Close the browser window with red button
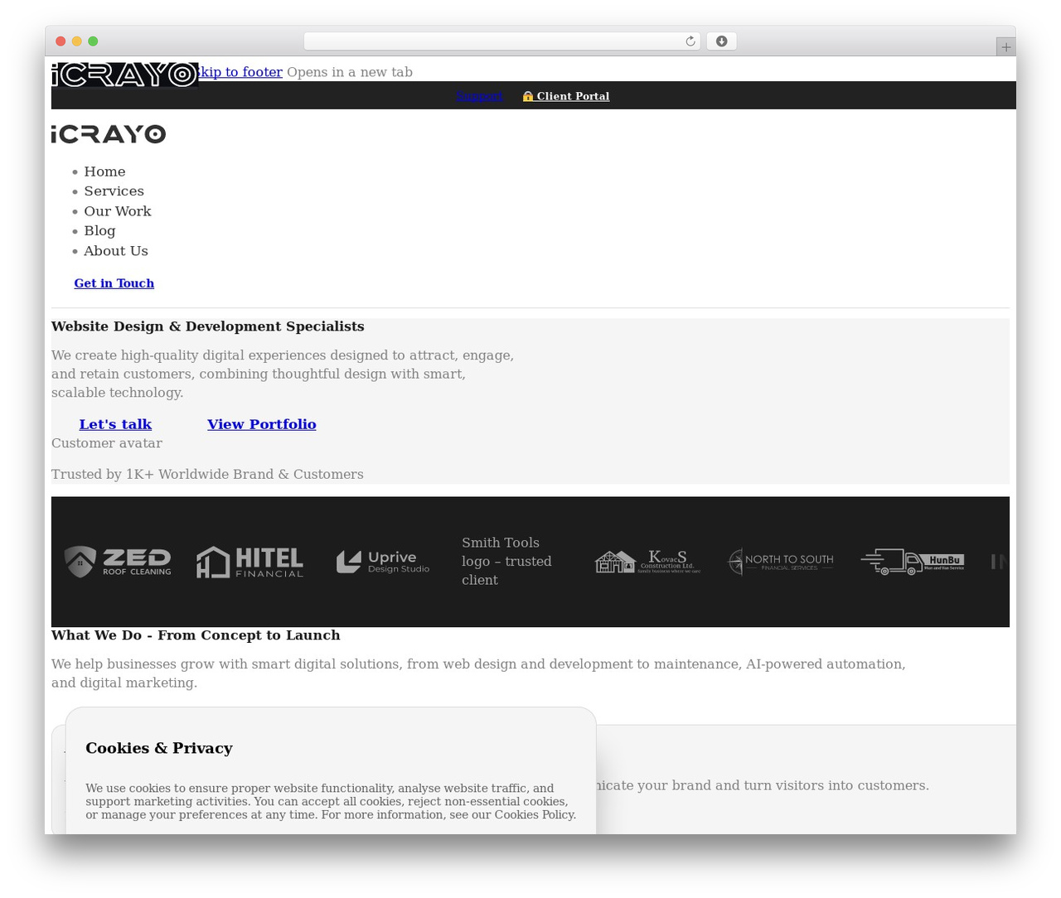This screenshot has width=1061, height=898. tap(61, 41)
